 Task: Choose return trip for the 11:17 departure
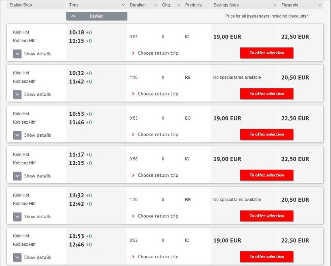158,175
